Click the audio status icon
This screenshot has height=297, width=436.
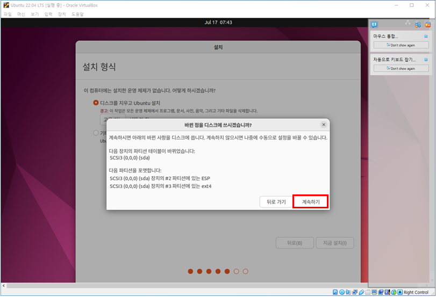coord(348,292)
